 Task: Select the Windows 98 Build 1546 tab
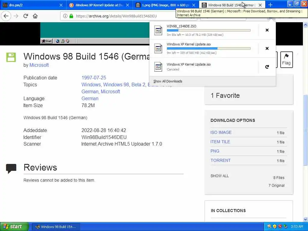[x=229, y=5]
